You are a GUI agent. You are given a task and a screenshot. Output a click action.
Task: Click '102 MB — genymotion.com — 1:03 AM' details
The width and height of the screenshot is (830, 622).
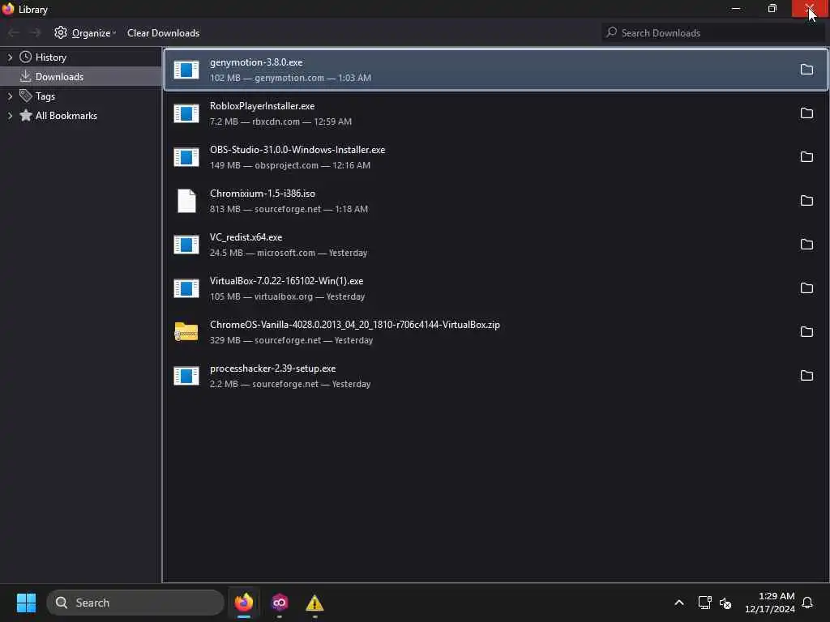coord(291,78)
